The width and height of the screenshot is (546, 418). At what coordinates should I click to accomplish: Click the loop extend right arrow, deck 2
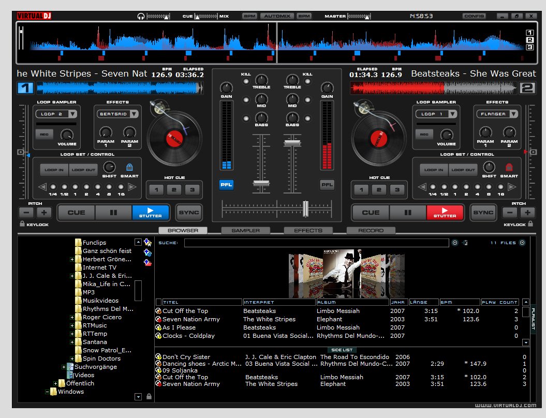click(x=511, y=187)
